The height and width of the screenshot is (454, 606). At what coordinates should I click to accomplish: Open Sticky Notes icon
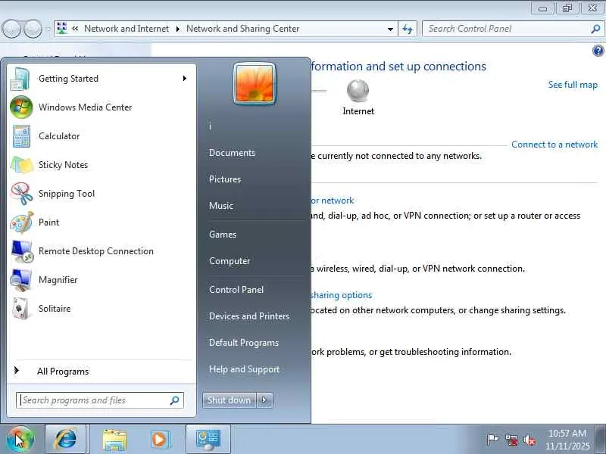(x=22, y=165)
